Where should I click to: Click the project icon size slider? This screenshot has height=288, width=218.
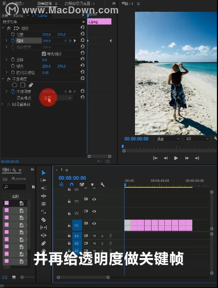coord(28,277)
